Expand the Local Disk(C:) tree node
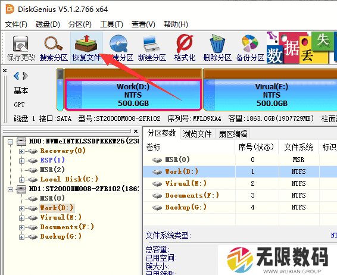Image resolution: width=337 pixels, height=275 pixels. 21,180
